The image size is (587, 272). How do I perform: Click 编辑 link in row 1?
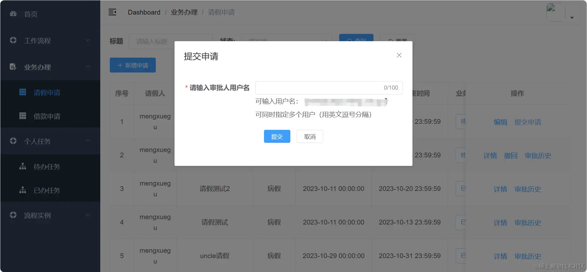tap(500, 122)
